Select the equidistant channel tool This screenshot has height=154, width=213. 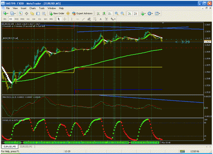pos(89,19)
